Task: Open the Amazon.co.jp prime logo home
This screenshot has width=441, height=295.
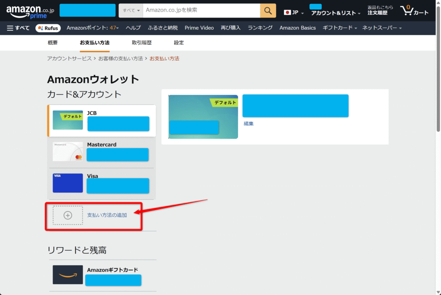Action: pos(30,12)
